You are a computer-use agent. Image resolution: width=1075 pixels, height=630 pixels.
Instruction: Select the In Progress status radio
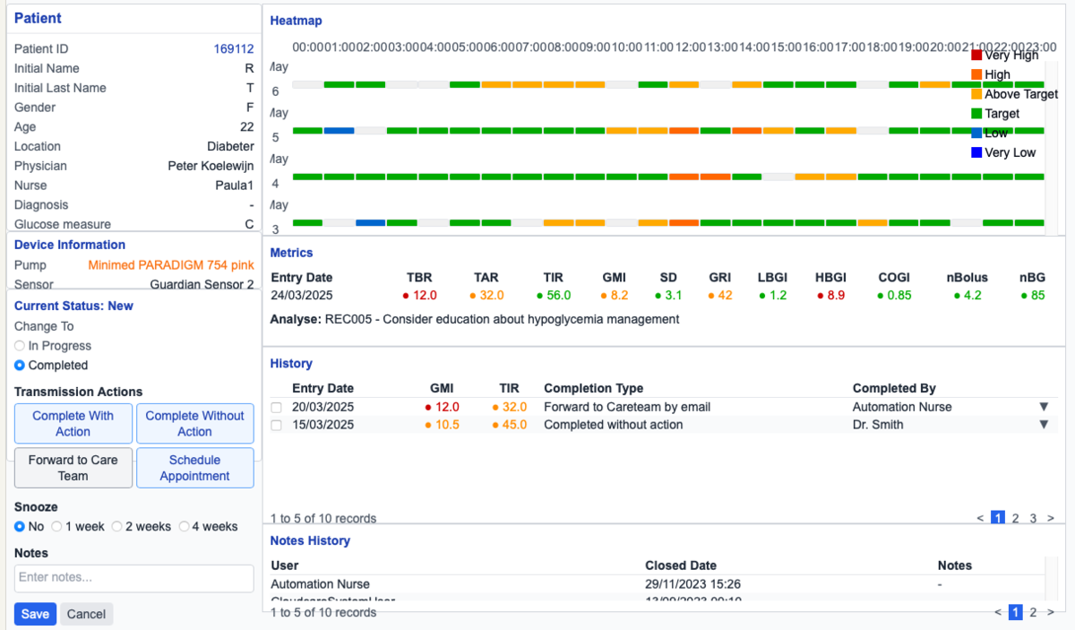tap(20, 346)
